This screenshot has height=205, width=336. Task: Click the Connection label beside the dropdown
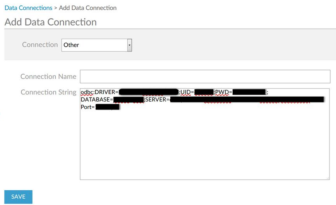click(40, 45)
